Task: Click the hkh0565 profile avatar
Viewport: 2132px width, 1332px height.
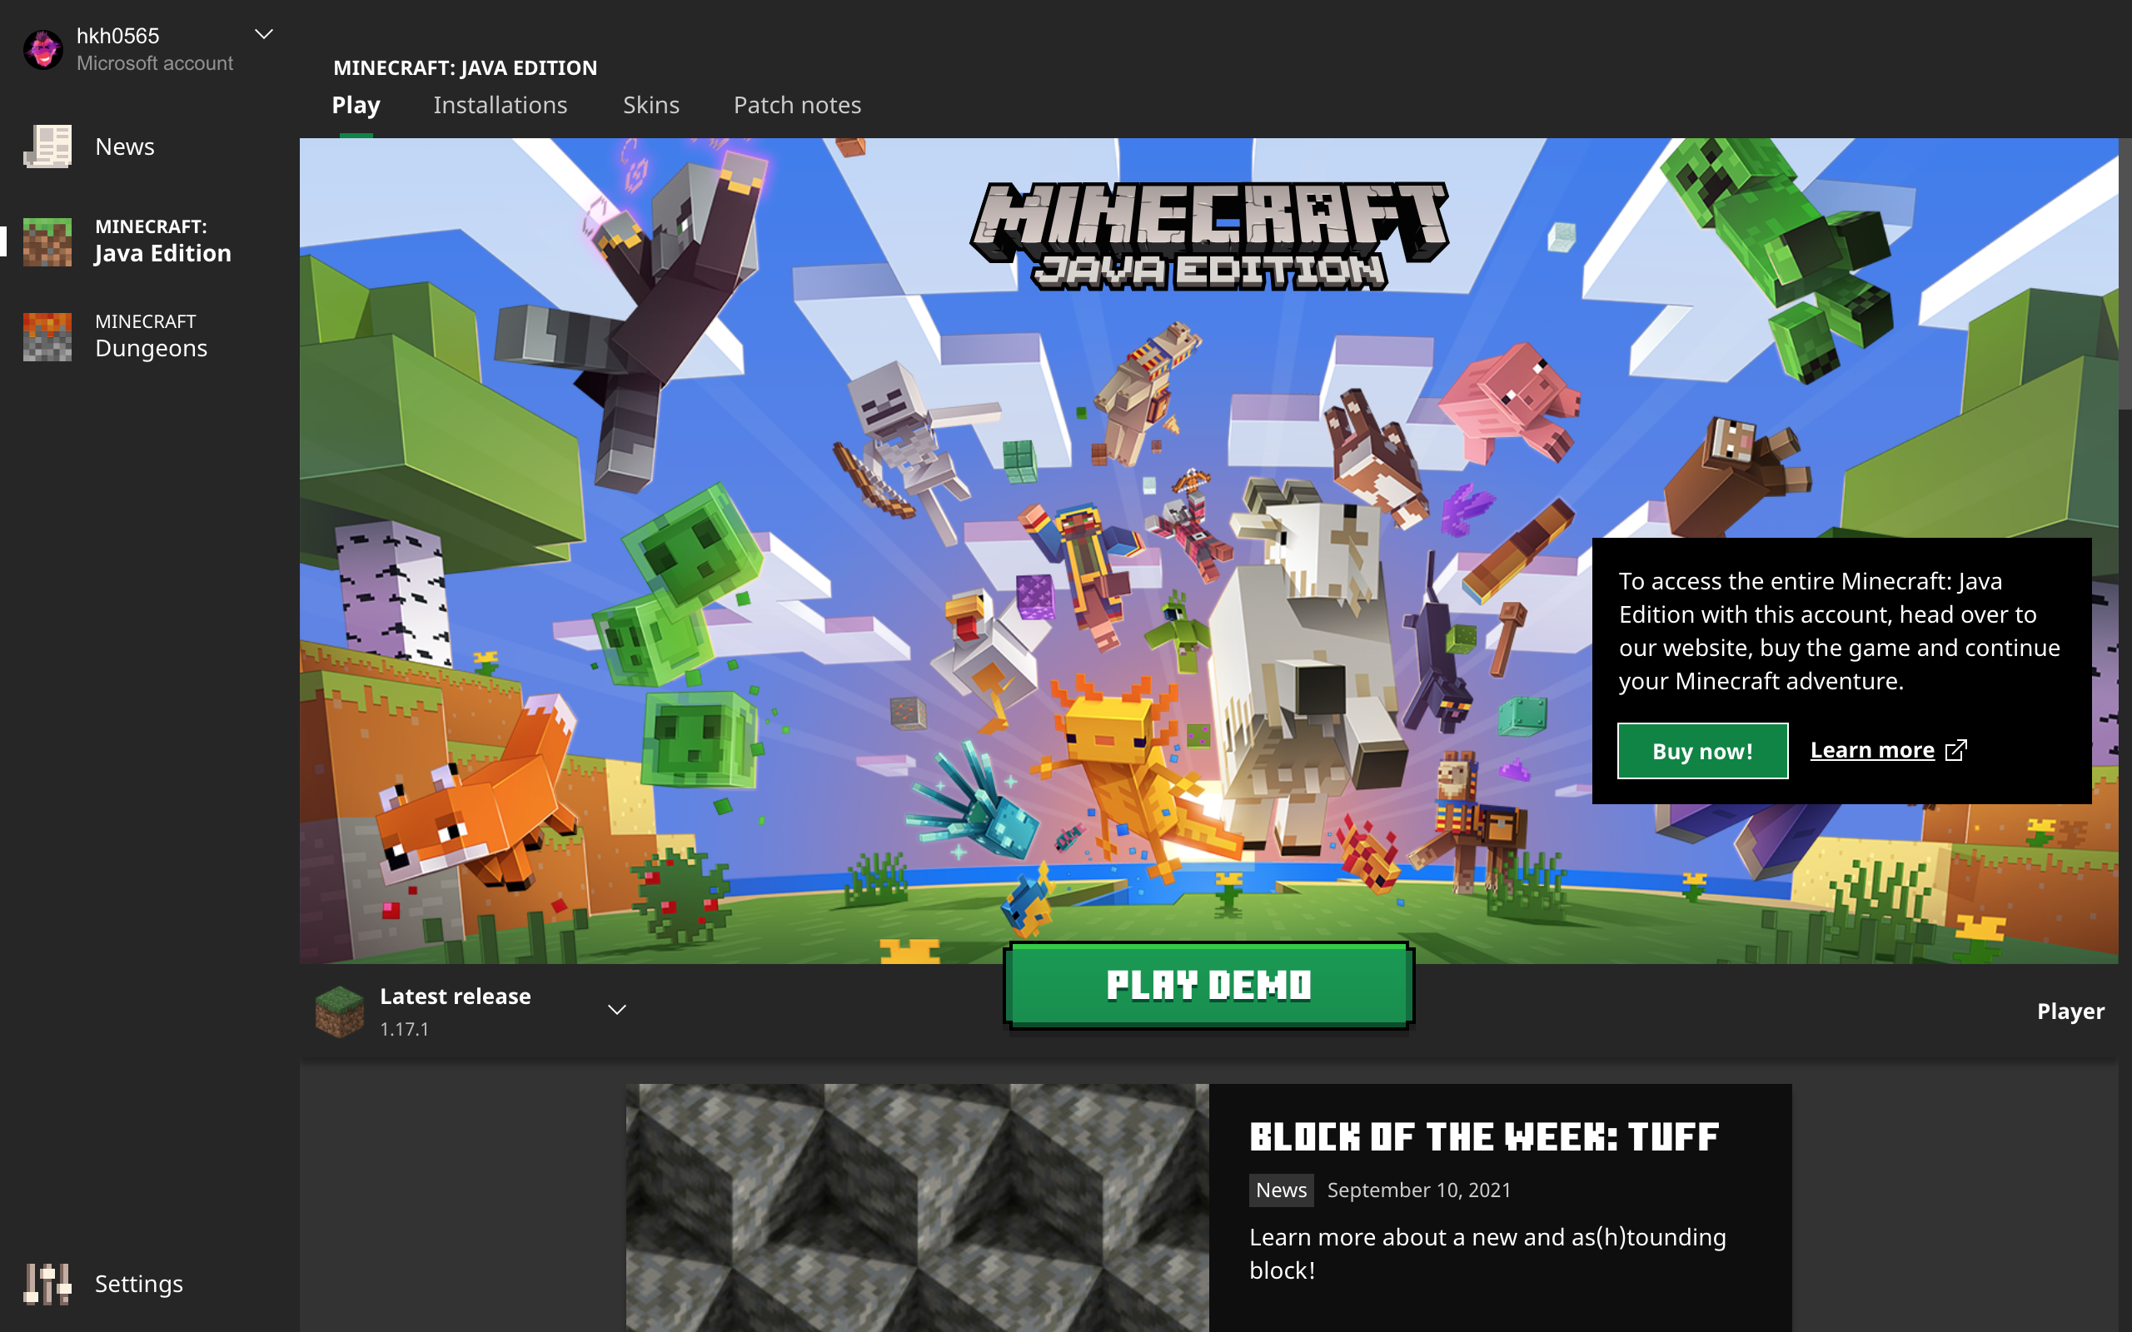Action: click(x=43, y=48)
